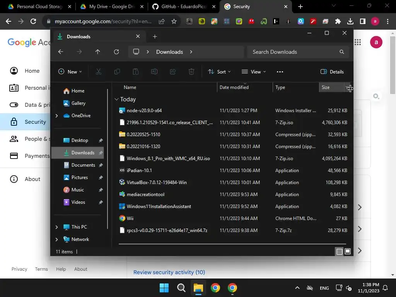The height and width of the screenshot is (297, 396).
Task: Go up one folder level in Explorer
Action: [98, 52]
